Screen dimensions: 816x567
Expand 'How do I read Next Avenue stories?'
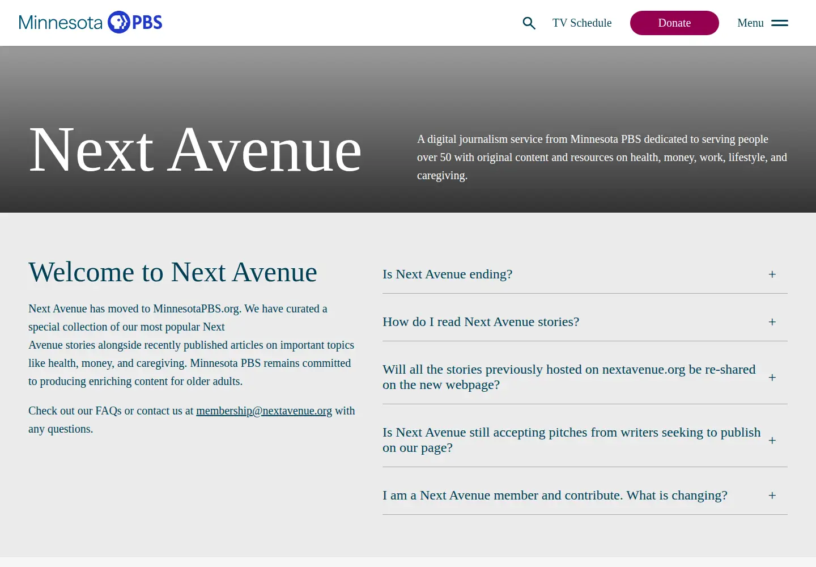coord(585,322)
